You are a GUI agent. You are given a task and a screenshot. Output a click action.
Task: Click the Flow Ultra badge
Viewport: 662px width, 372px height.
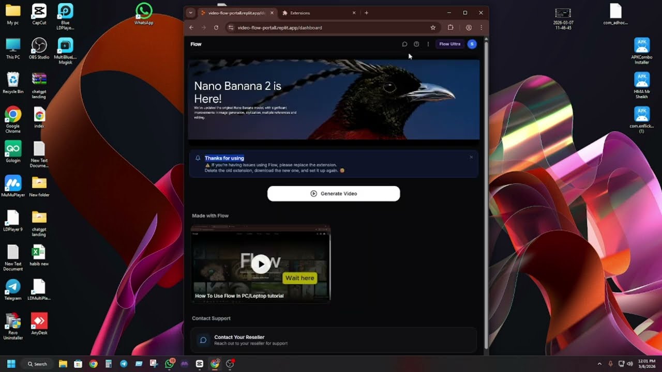click(449, 44)
